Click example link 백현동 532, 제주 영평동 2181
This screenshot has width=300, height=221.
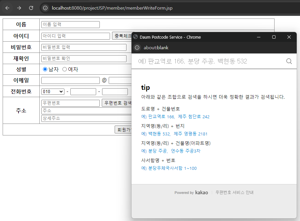174,134
